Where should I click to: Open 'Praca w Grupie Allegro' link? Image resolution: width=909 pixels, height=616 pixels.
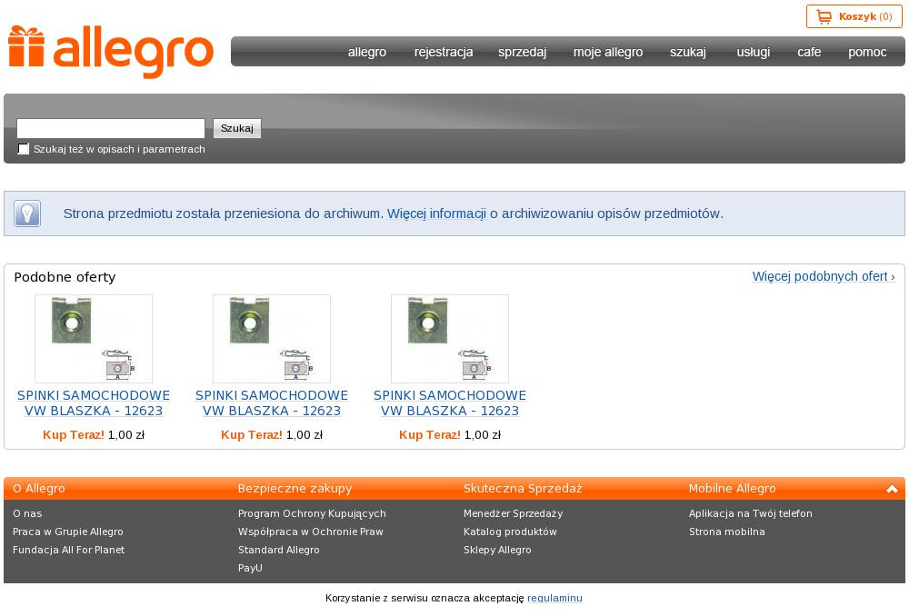click(x=68, y=532)
